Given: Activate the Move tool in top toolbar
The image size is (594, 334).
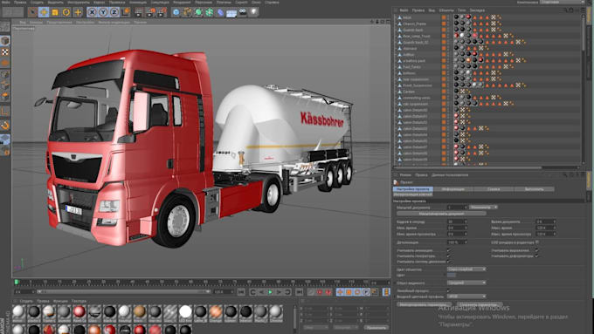Looking at the screenshot, I should click(44, 12).
